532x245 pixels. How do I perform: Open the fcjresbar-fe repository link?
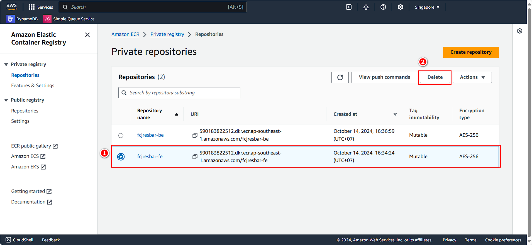(150, 156)
